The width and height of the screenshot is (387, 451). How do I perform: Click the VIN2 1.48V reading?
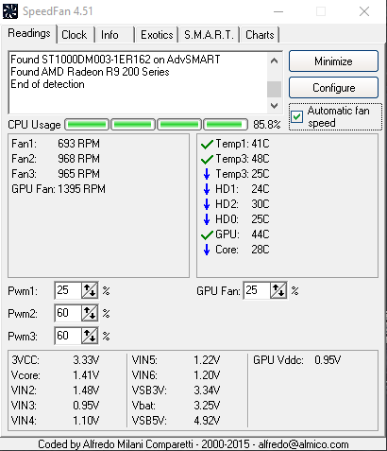pyautogui.click(x=55, y=390)
